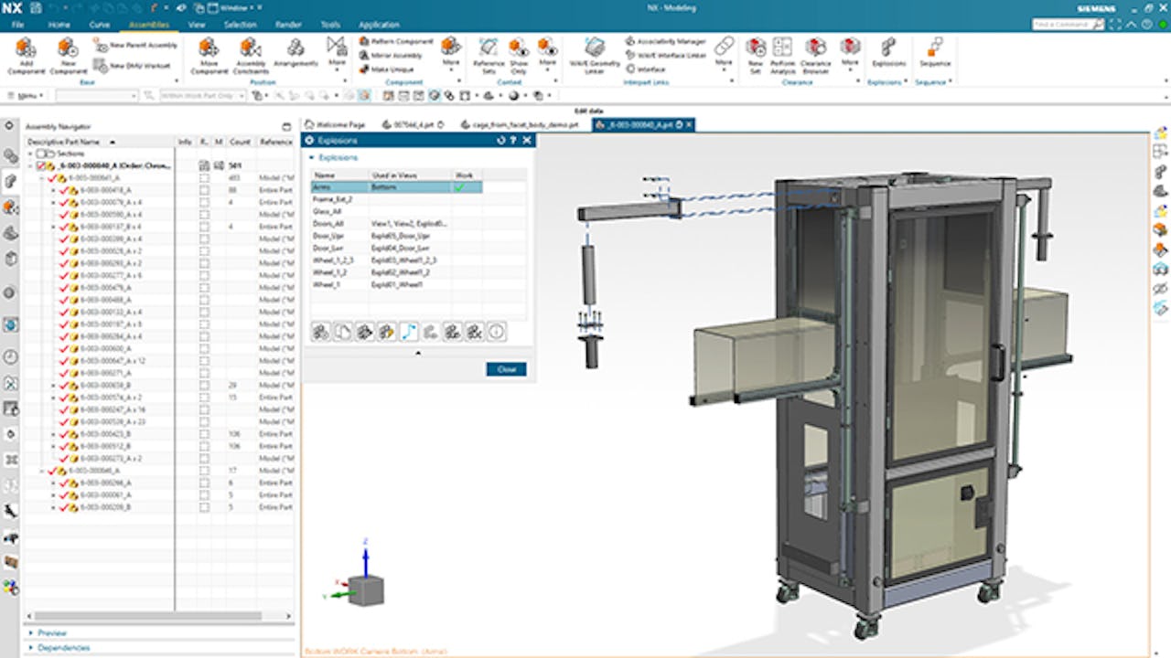Image resolution: width=1171 pixels, height=658 pixels.
Task: Open the Welcome Page tab
Action: (339, 124)
